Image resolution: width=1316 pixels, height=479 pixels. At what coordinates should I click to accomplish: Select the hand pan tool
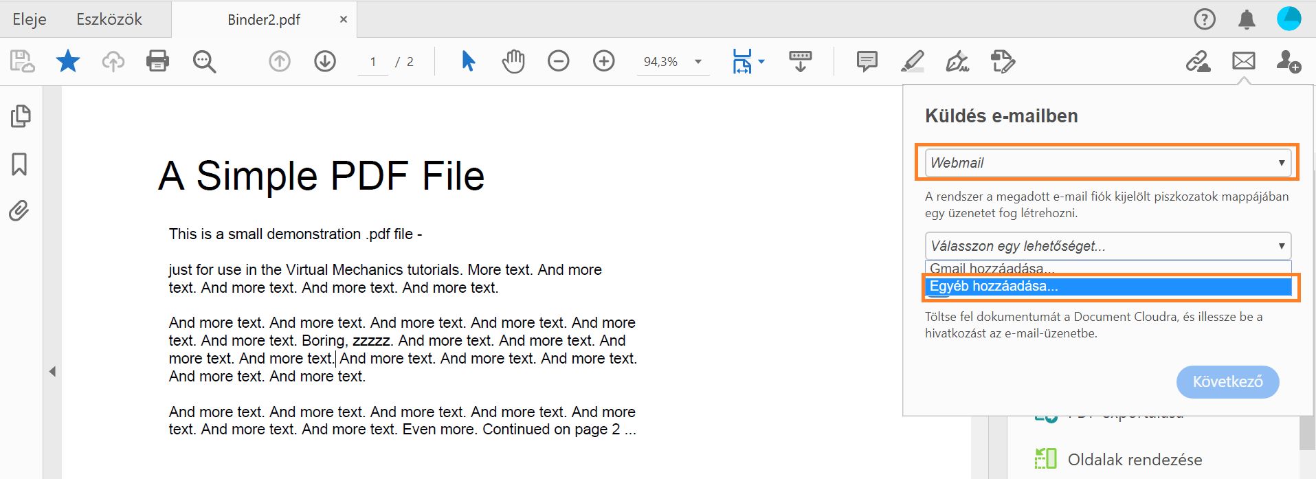coord(513,61)
